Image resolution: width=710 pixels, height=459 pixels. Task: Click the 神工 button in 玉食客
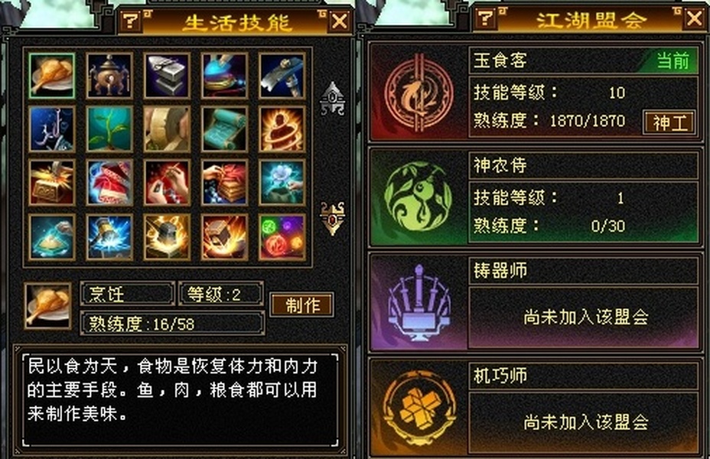[x=669, y=122]
